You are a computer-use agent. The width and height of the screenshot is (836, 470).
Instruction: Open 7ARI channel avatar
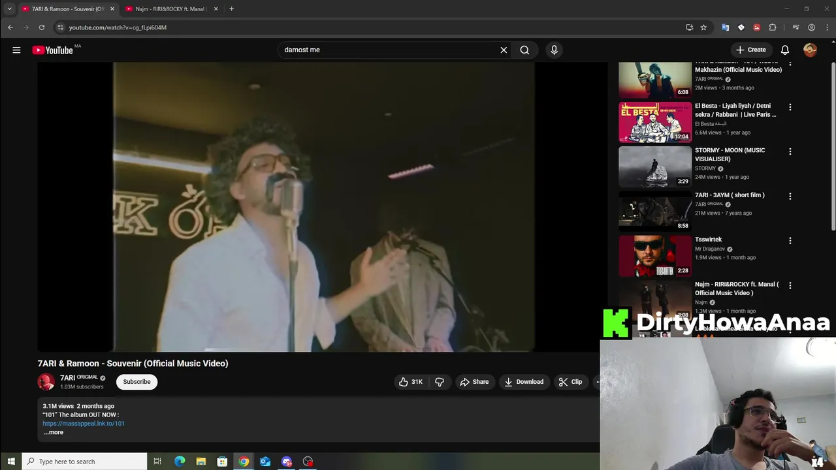[x=46, y=382]
